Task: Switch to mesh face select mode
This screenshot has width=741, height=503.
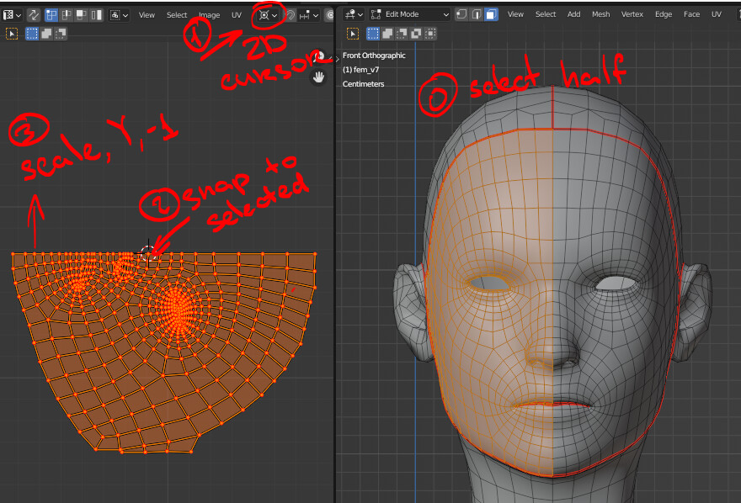Action: [492, 14]
